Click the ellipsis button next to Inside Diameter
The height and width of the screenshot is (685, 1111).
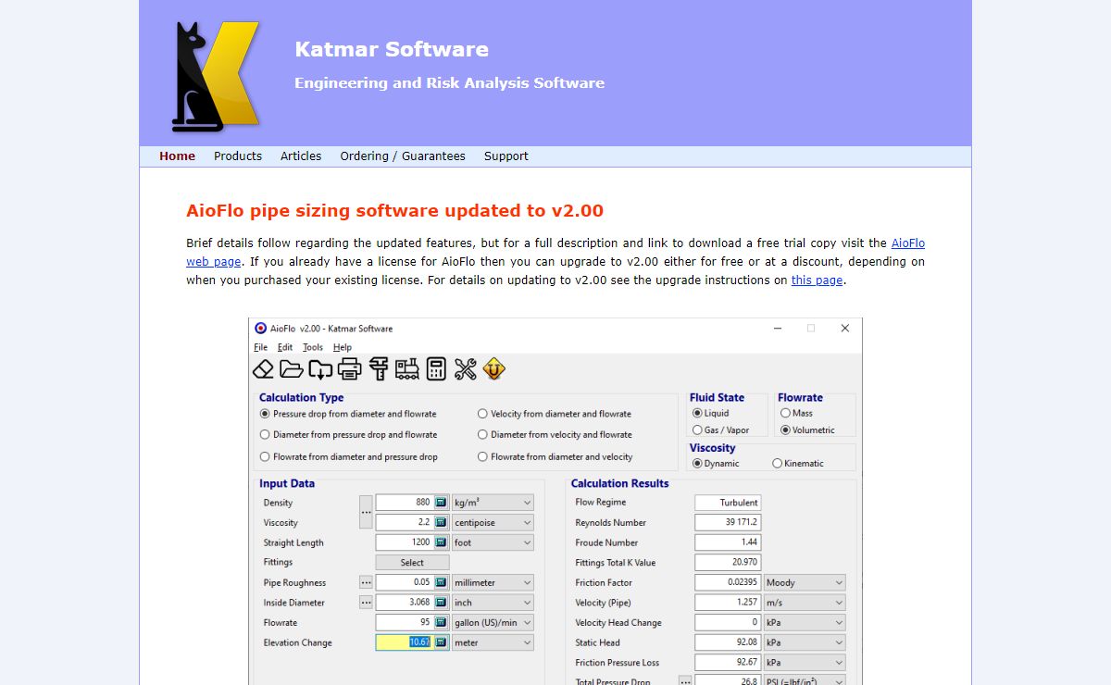coord(366,603)
